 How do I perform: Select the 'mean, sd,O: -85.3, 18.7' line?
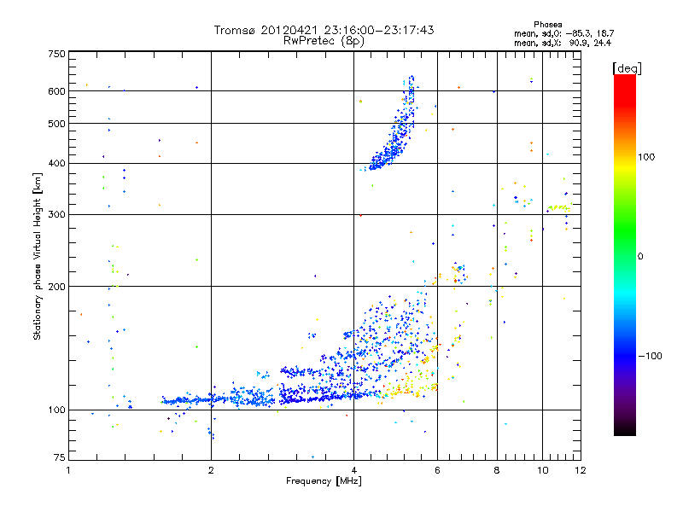pos(564,33)
